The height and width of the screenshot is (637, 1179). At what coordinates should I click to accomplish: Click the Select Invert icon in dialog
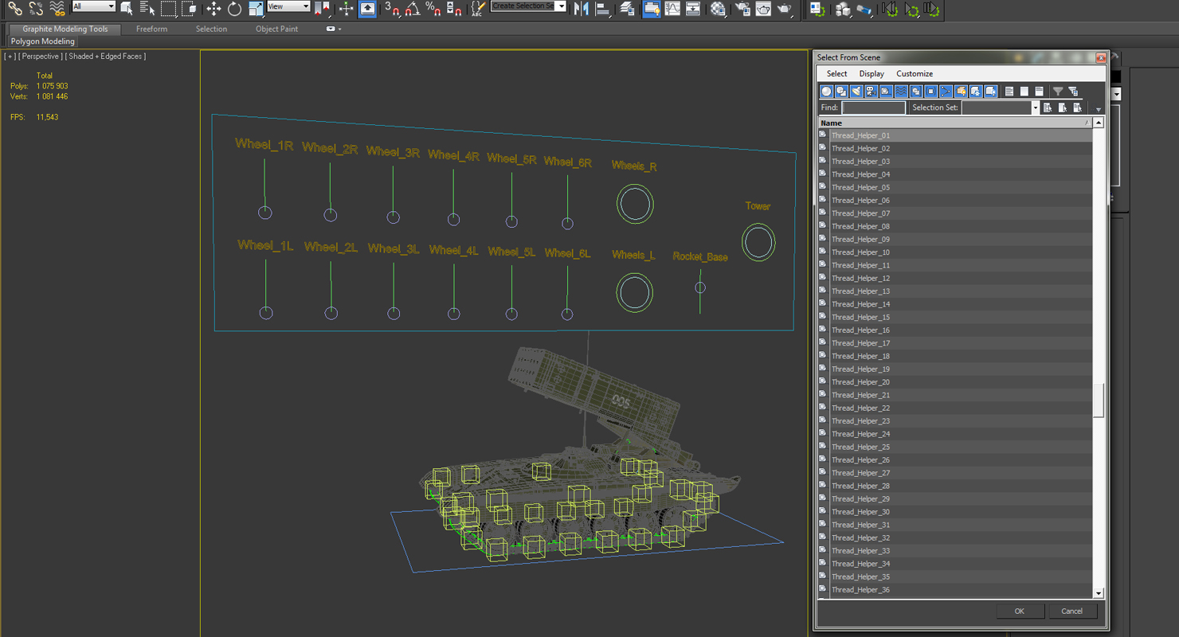pos(1039,92)
